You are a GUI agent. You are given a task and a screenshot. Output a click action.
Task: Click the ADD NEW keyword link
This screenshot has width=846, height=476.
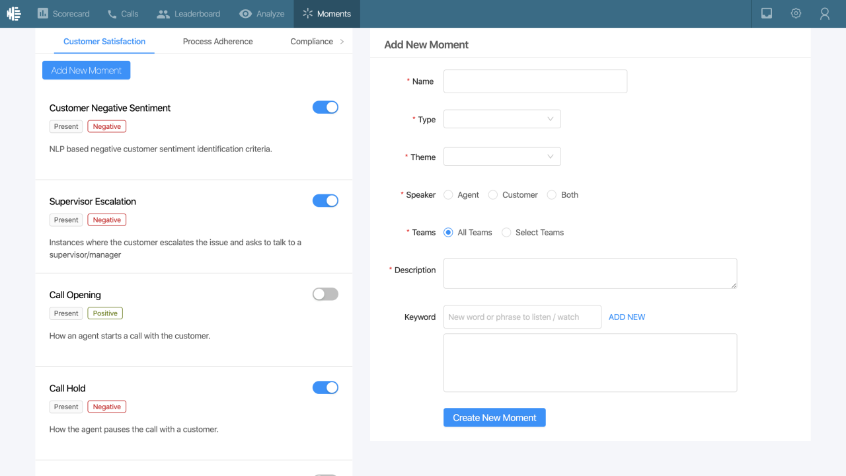tap(627, 317)
